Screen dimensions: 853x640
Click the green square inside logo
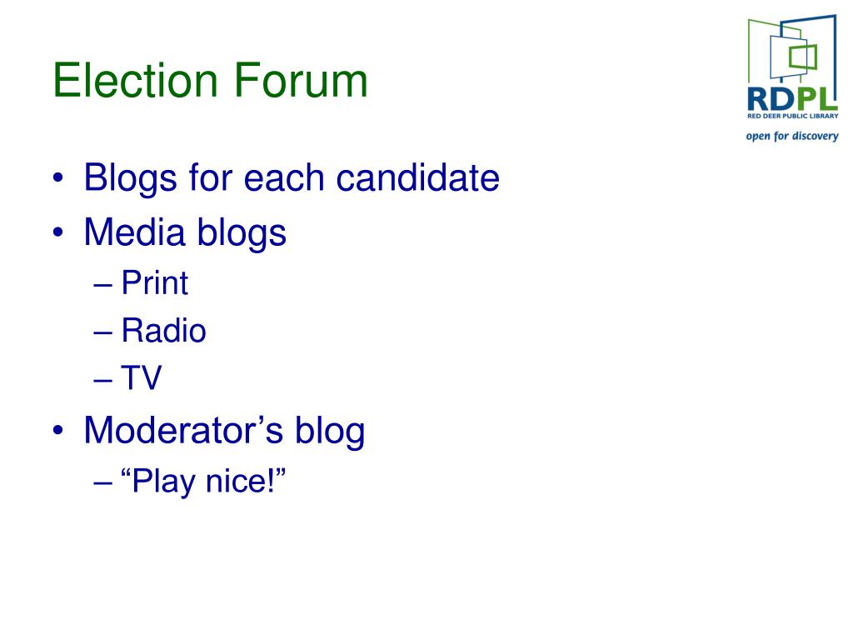(x=803, y=57)
